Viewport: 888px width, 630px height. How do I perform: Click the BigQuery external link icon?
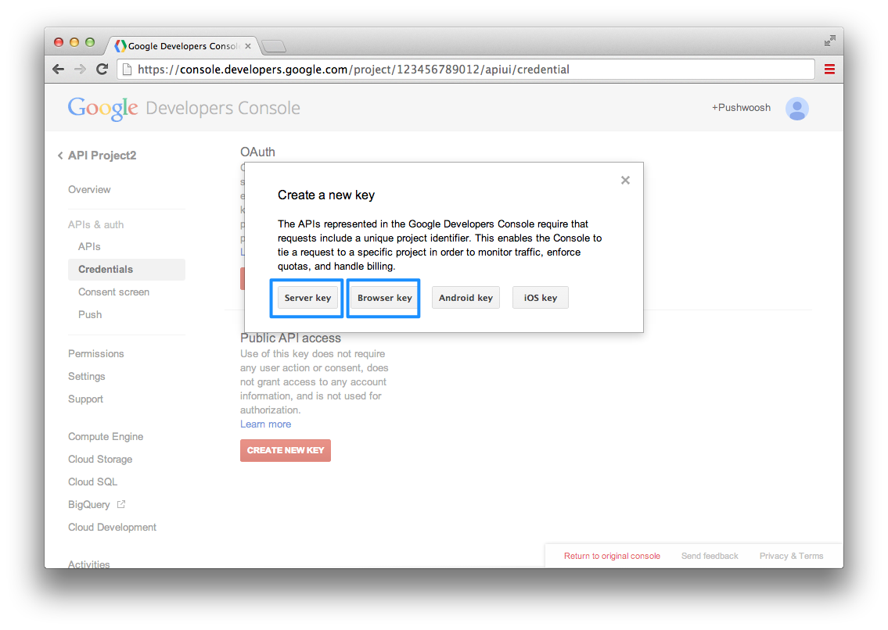pos(121,504)
